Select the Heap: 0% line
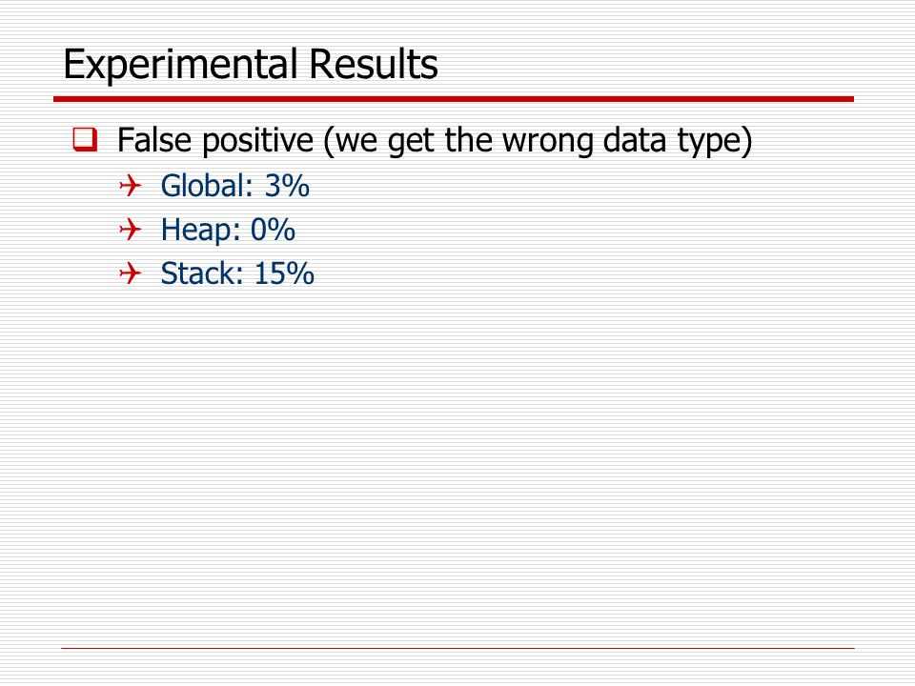The width and height of the screenshot is (915, 686). (228, 230)
